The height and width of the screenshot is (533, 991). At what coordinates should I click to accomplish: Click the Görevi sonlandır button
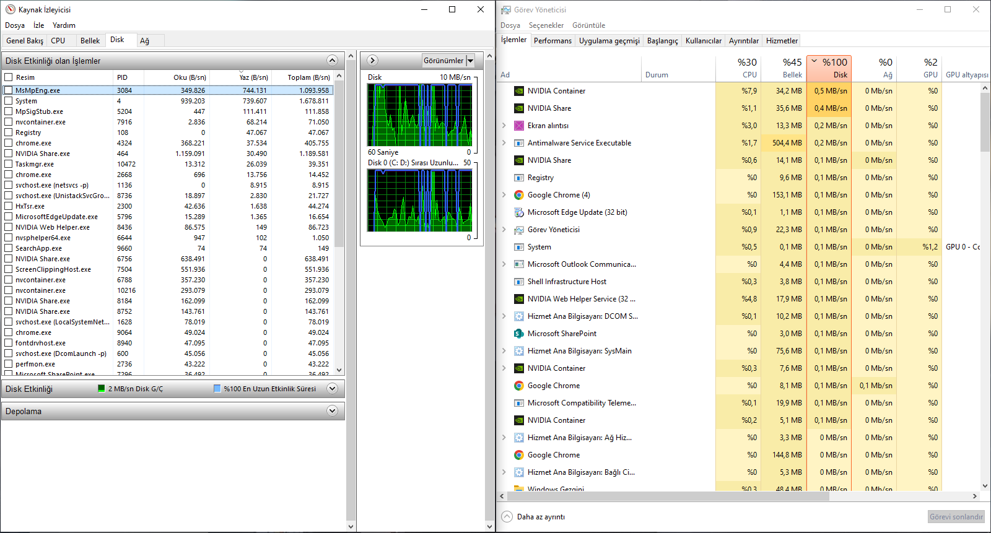956,517
